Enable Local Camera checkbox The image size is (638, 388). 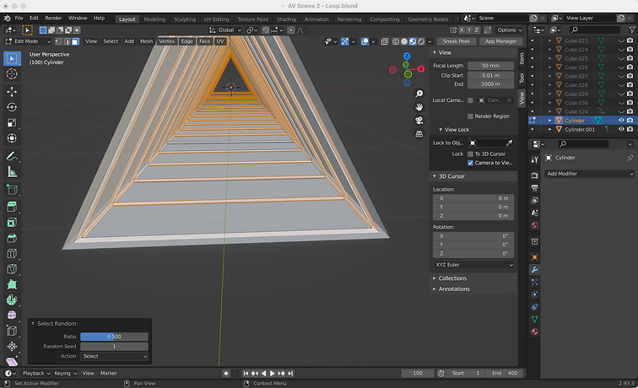click(470, 100)
